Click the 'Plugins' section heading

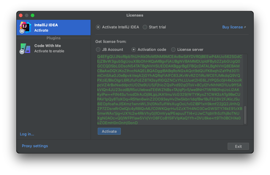point(54,38)
